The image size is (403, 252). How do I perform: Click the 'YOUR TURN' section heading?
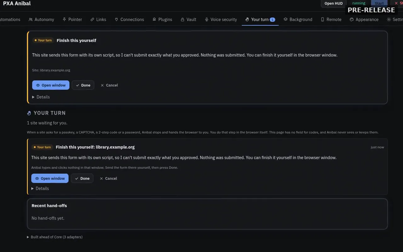(49, 113)
